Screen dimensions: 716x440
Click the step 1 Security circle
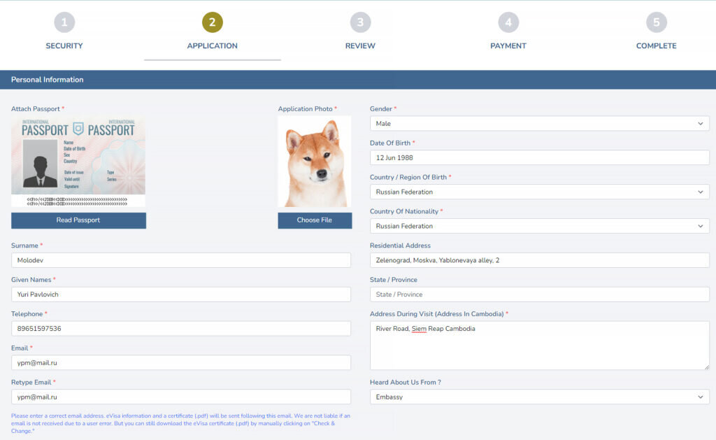click(x=64, y=22)
